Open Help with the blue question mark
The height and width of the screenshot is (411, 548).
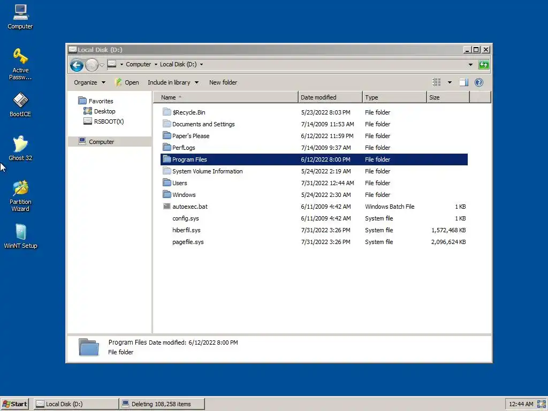[x=479, y=82]
